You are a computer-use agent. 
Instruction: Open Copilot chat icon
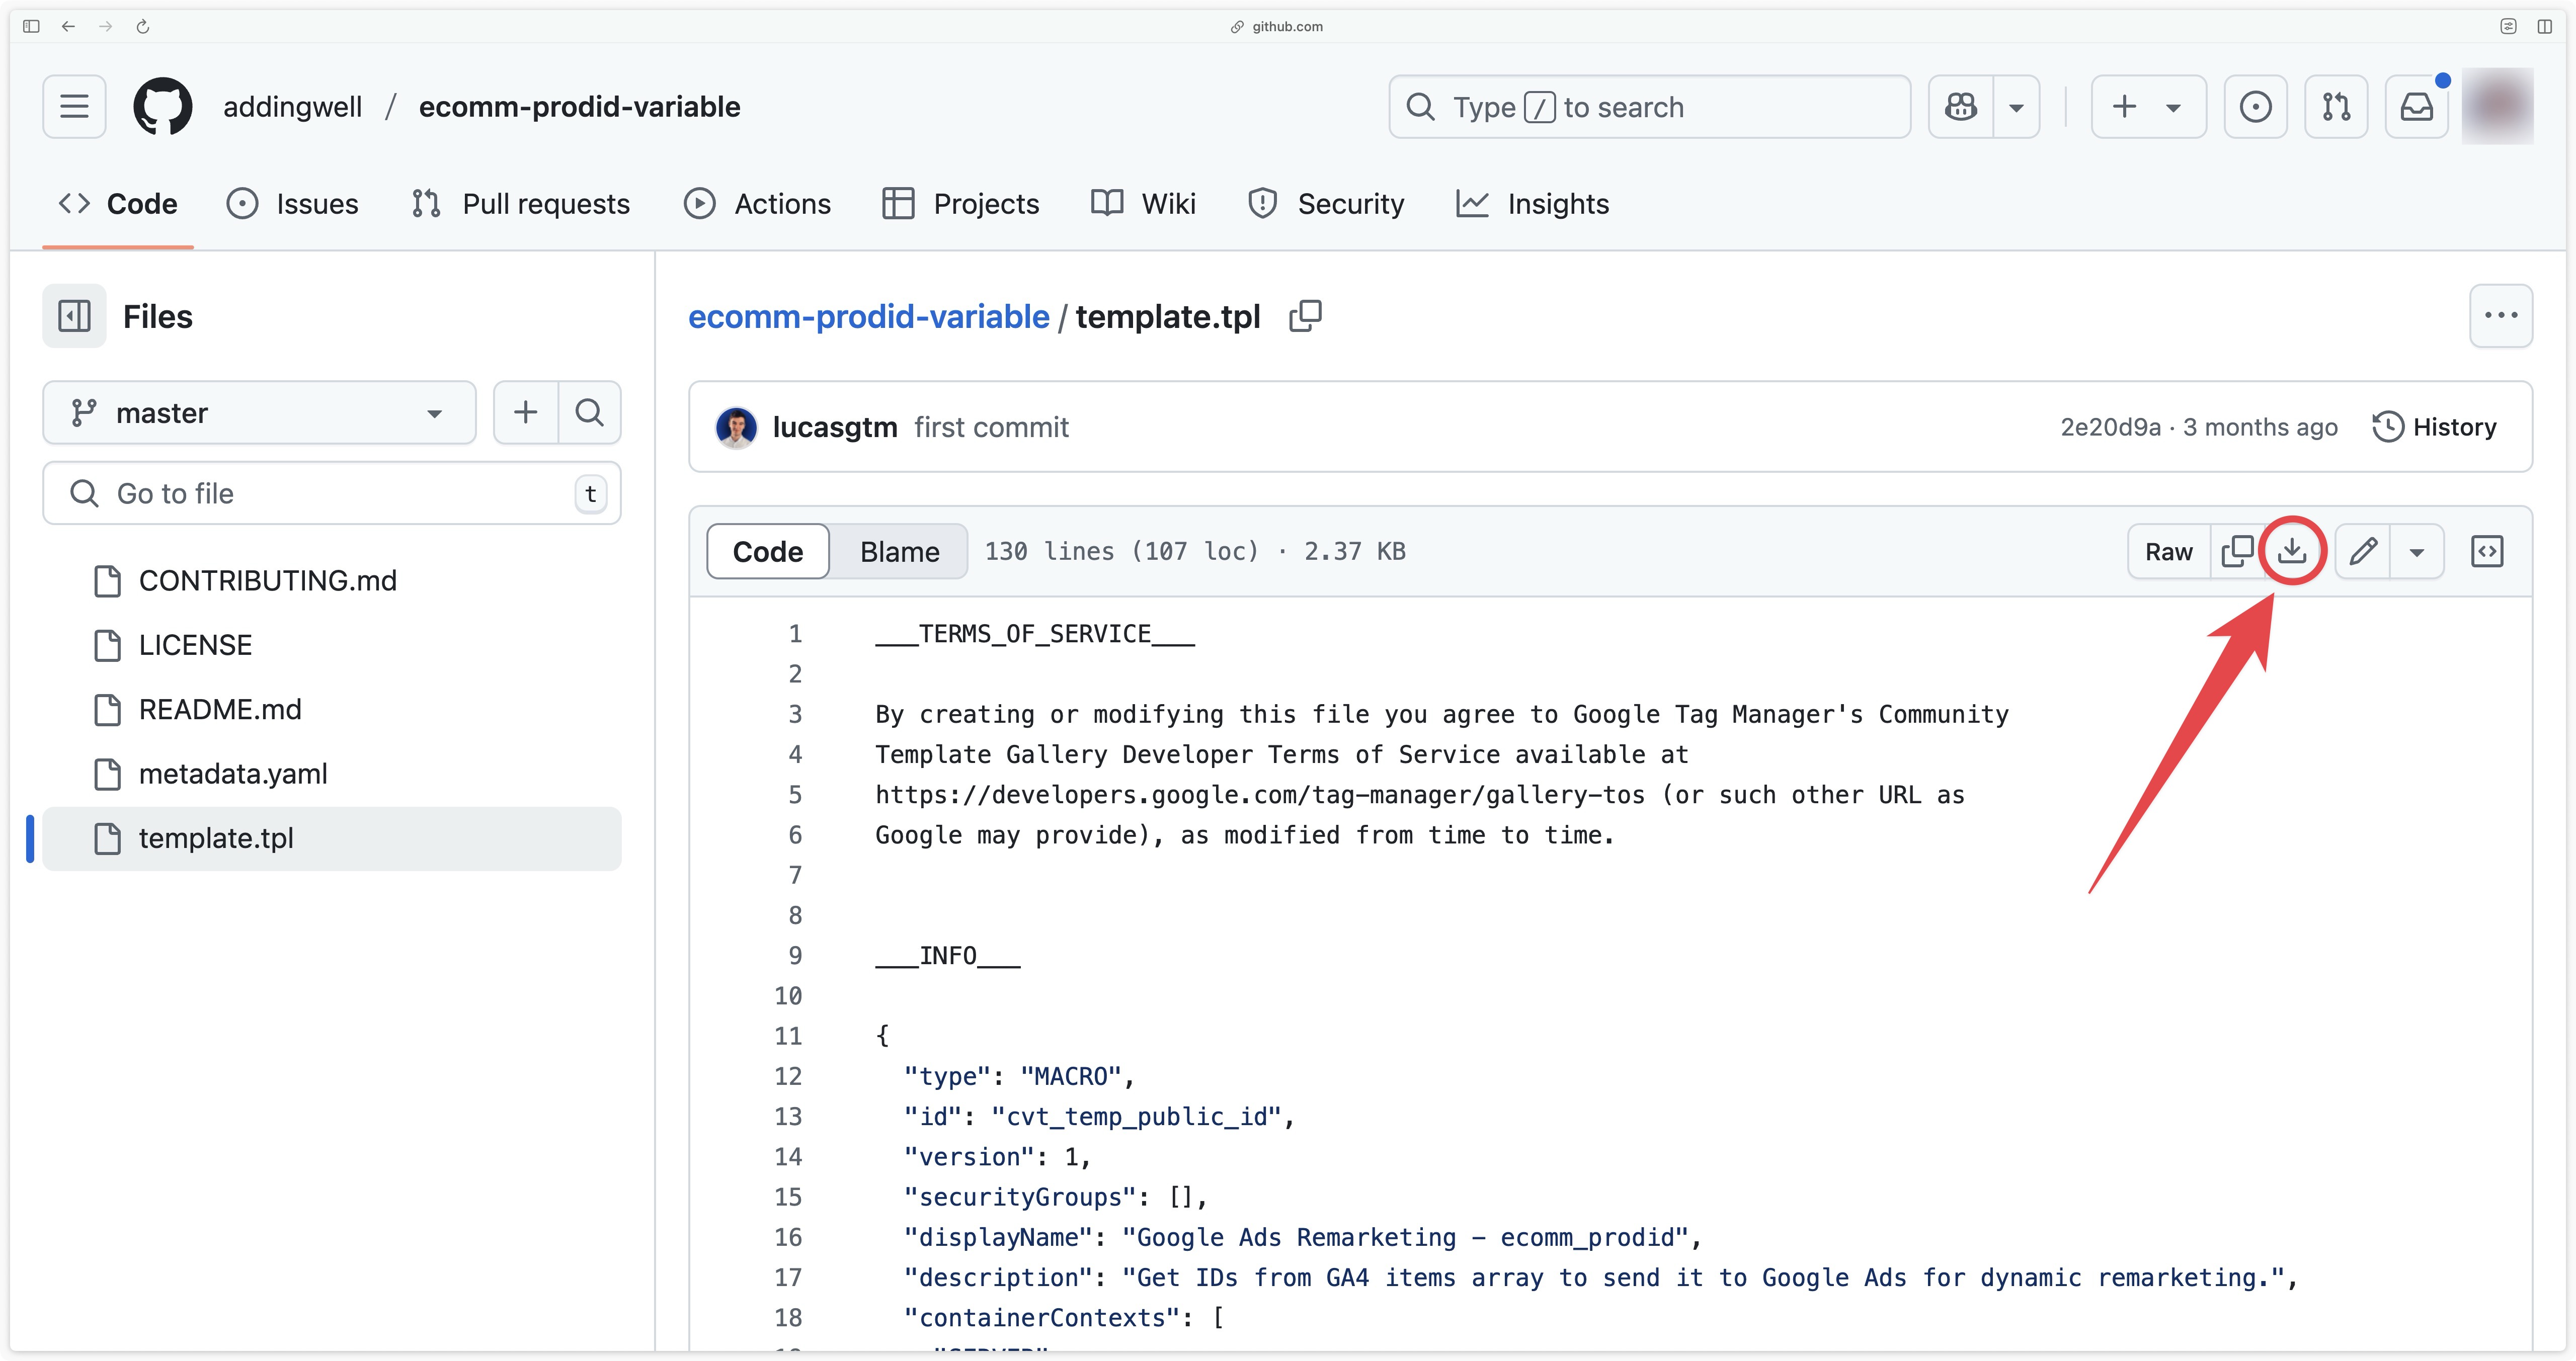point(1961,106)
